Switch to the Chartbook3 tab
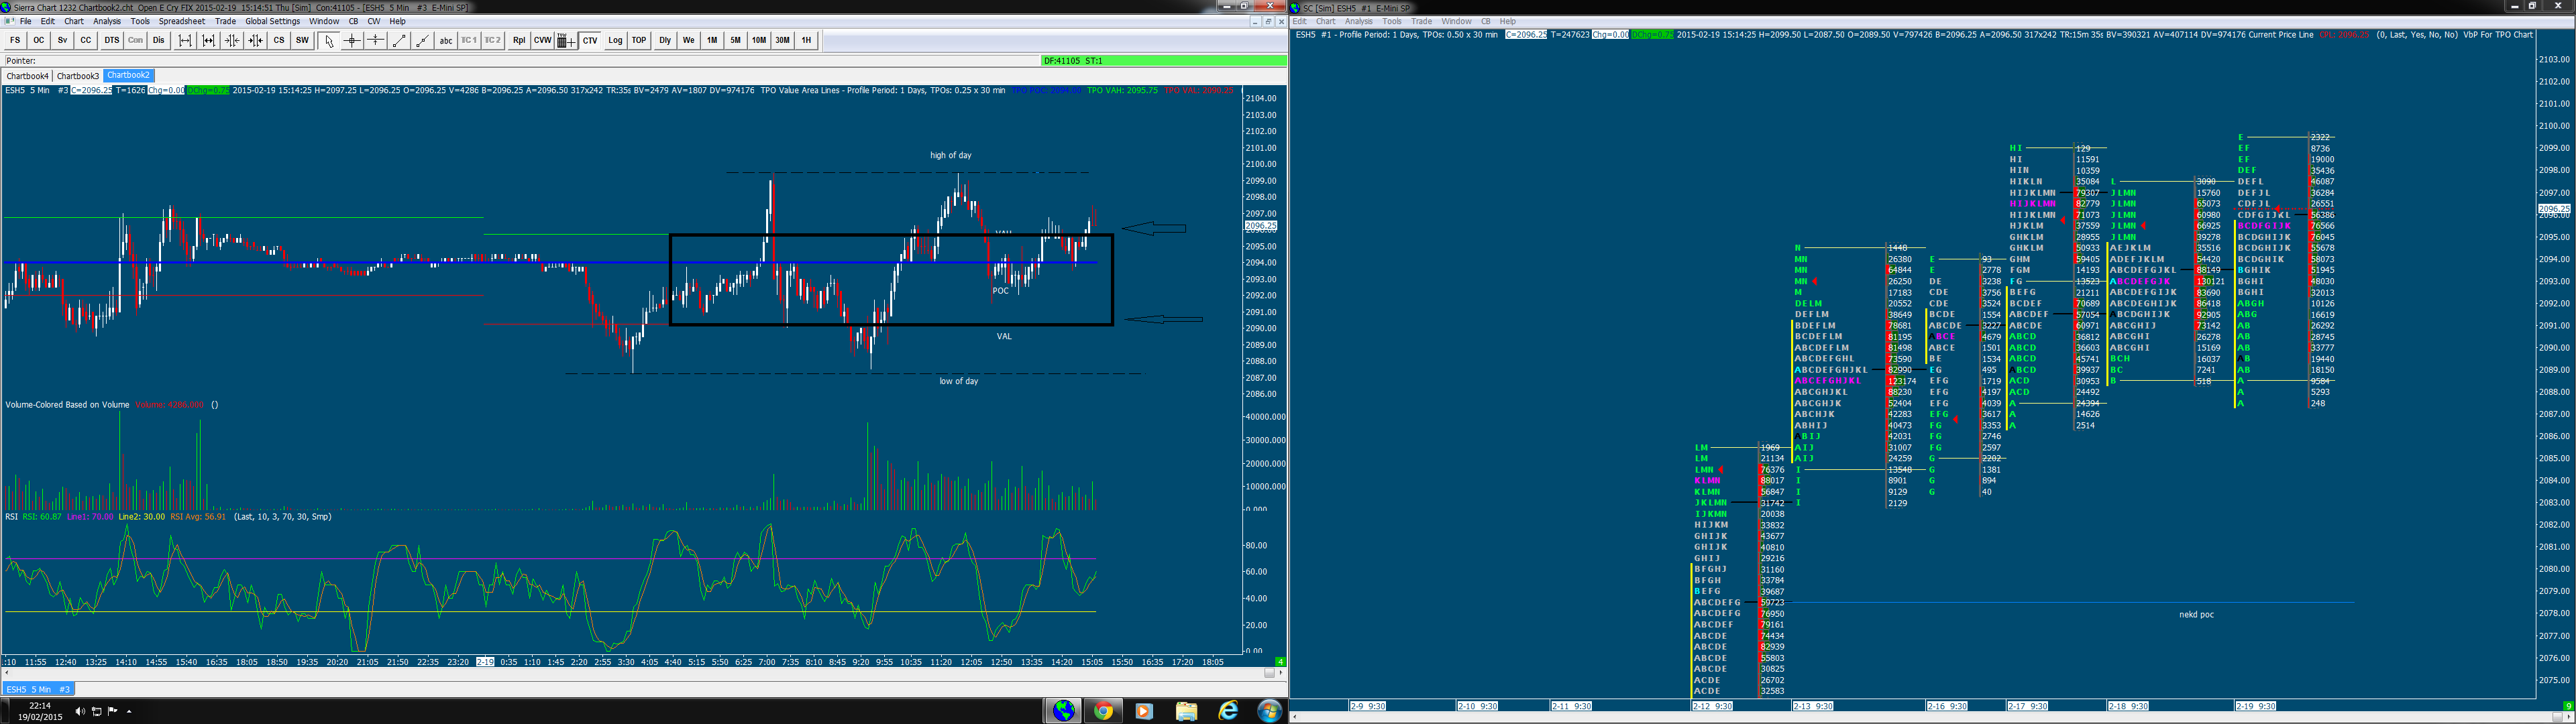 coord(77,76)
